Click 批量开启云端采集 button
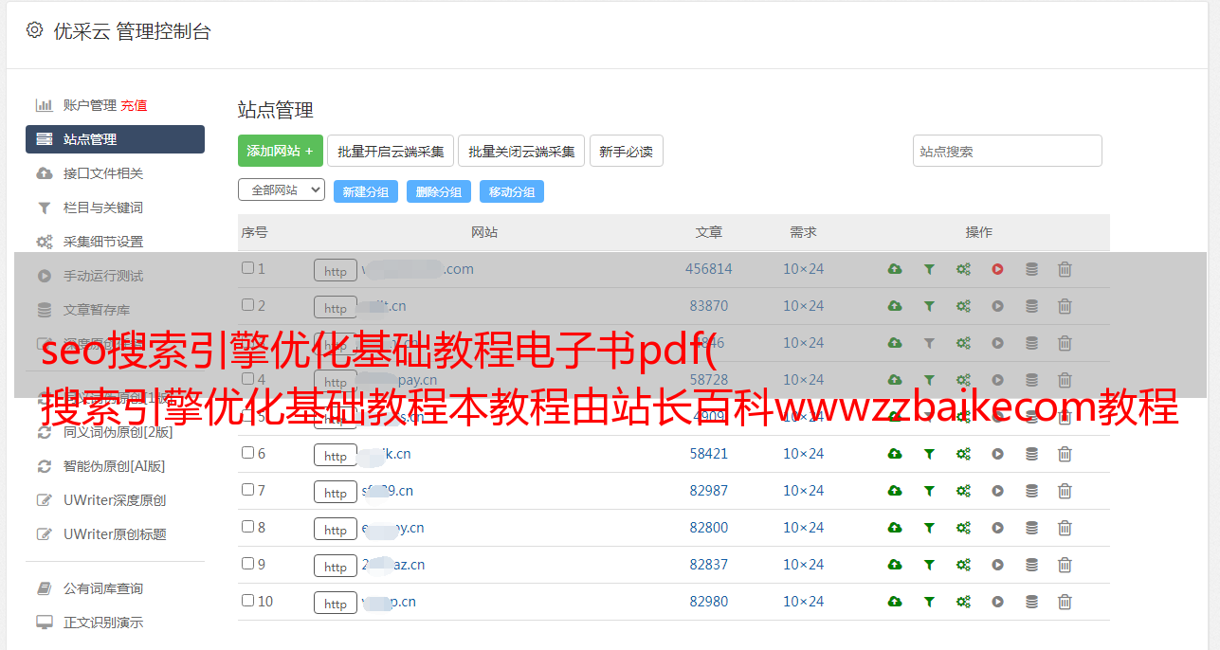 pos(391,151)
